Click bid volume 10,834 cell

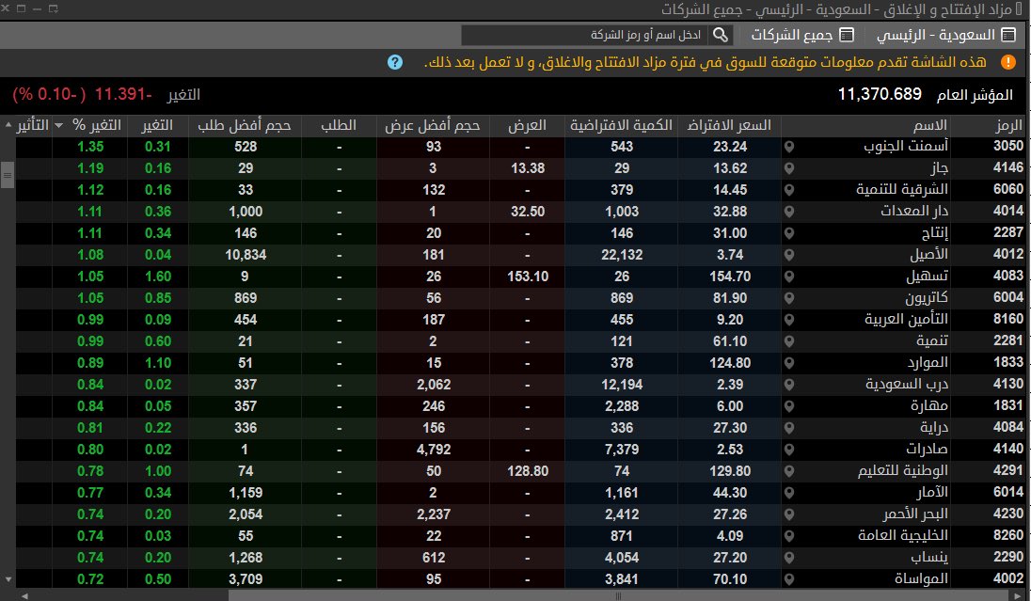click(246, 255)
